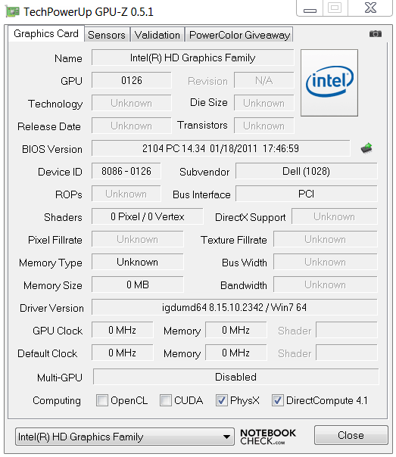This screenshot has height=457, width=396.
Task: Toggle the CUDA checkbox
Action: point(166,400)
